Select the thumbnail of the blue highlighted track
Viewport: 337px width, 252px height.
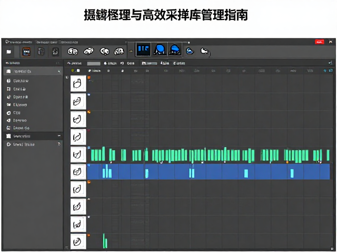click(x=78, y=172)
